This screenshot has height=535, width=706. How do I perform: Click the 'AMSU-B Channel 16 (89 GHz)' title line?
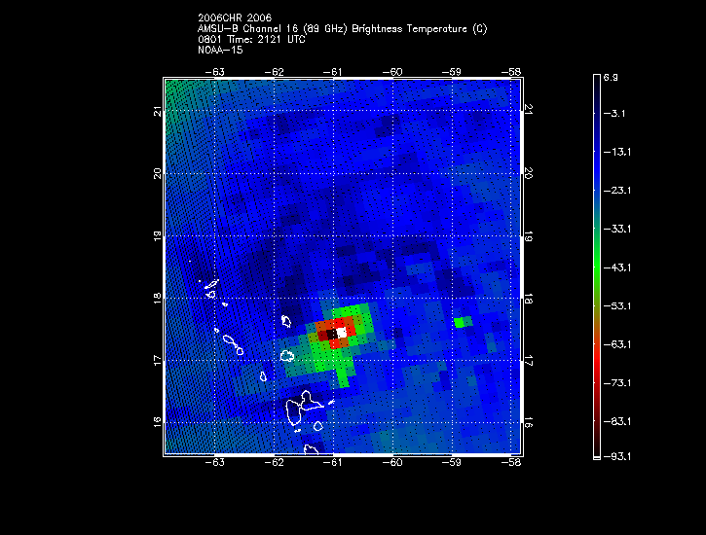click(x=342, y=29)
